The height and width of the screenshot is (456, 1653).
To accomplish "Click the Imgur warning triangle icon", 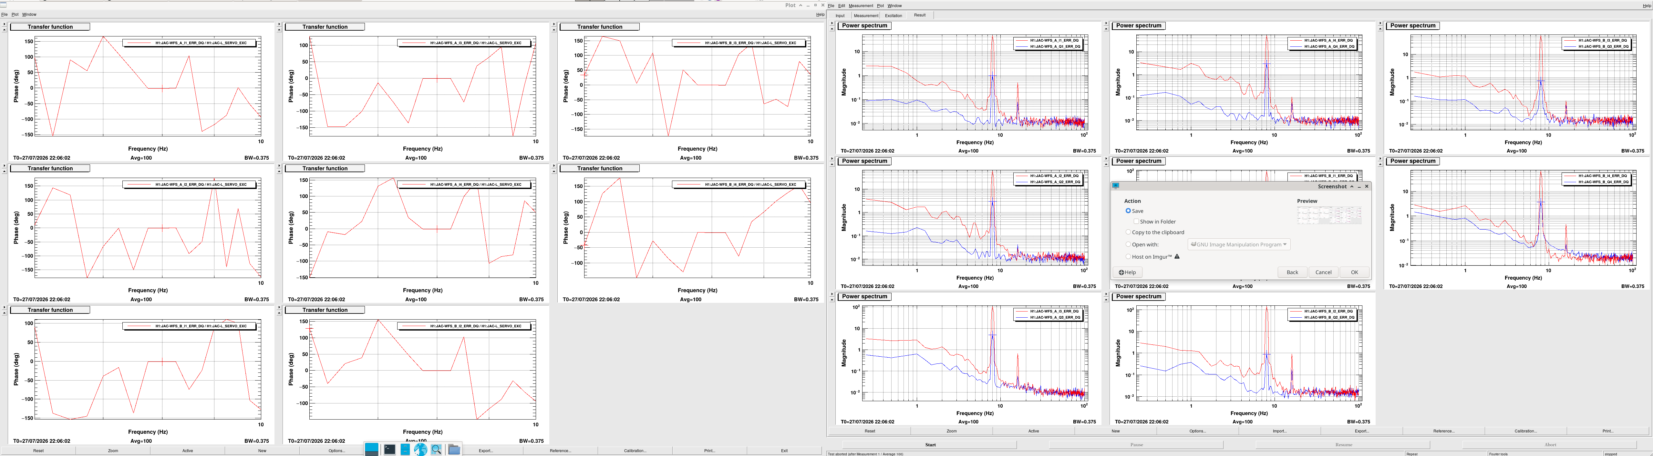I will 1177,256.
